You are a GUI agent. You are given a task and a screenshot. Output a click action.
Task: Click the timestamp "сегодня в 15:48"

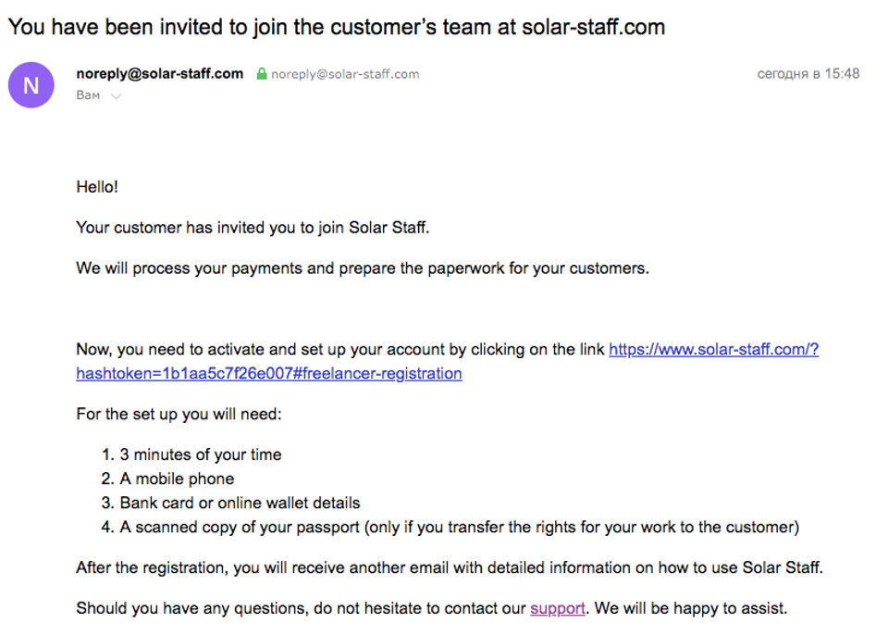[x=808, y=74]
